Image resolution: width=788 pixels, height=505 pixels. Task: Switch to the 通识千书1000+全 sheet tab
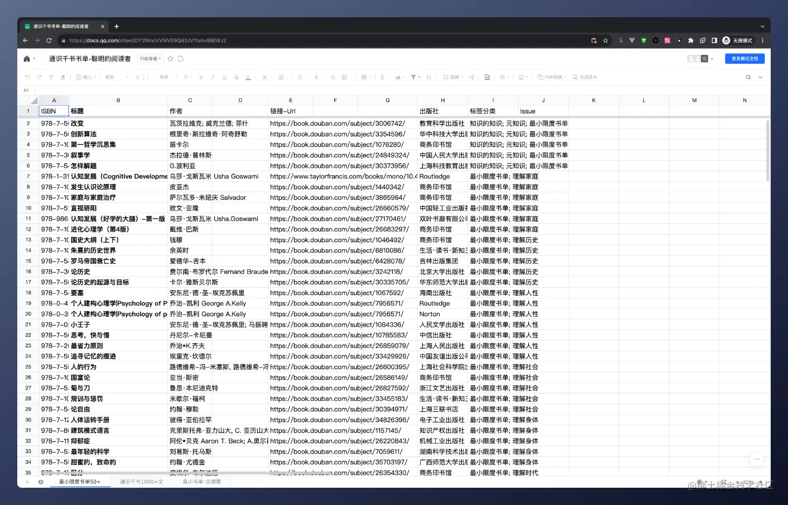(142, 482)
